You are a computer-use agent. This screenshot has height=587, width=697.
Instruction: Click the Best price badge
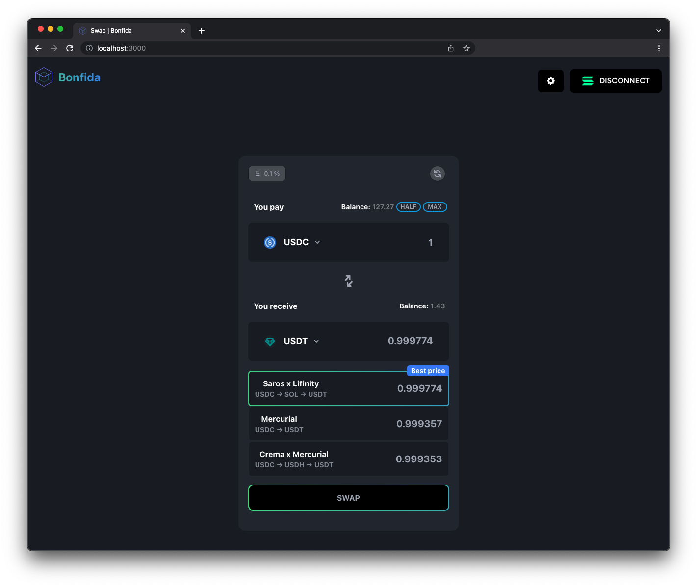coord(428,371)
